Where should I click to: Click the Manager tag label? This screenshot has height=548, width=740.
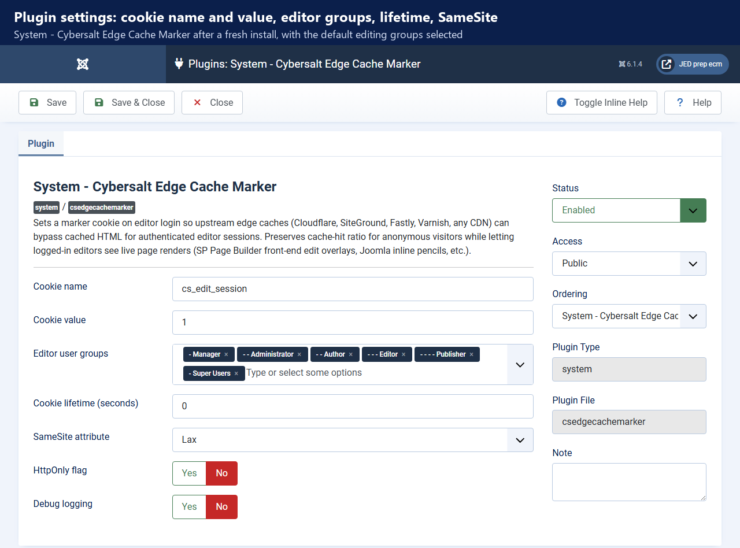(205, 354)
